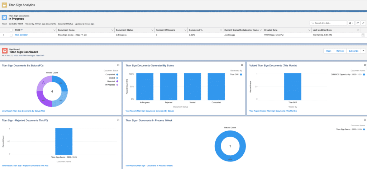Expand the Rejected Documents This FQ chart
The image size is (367, 169).
point(118,120)
